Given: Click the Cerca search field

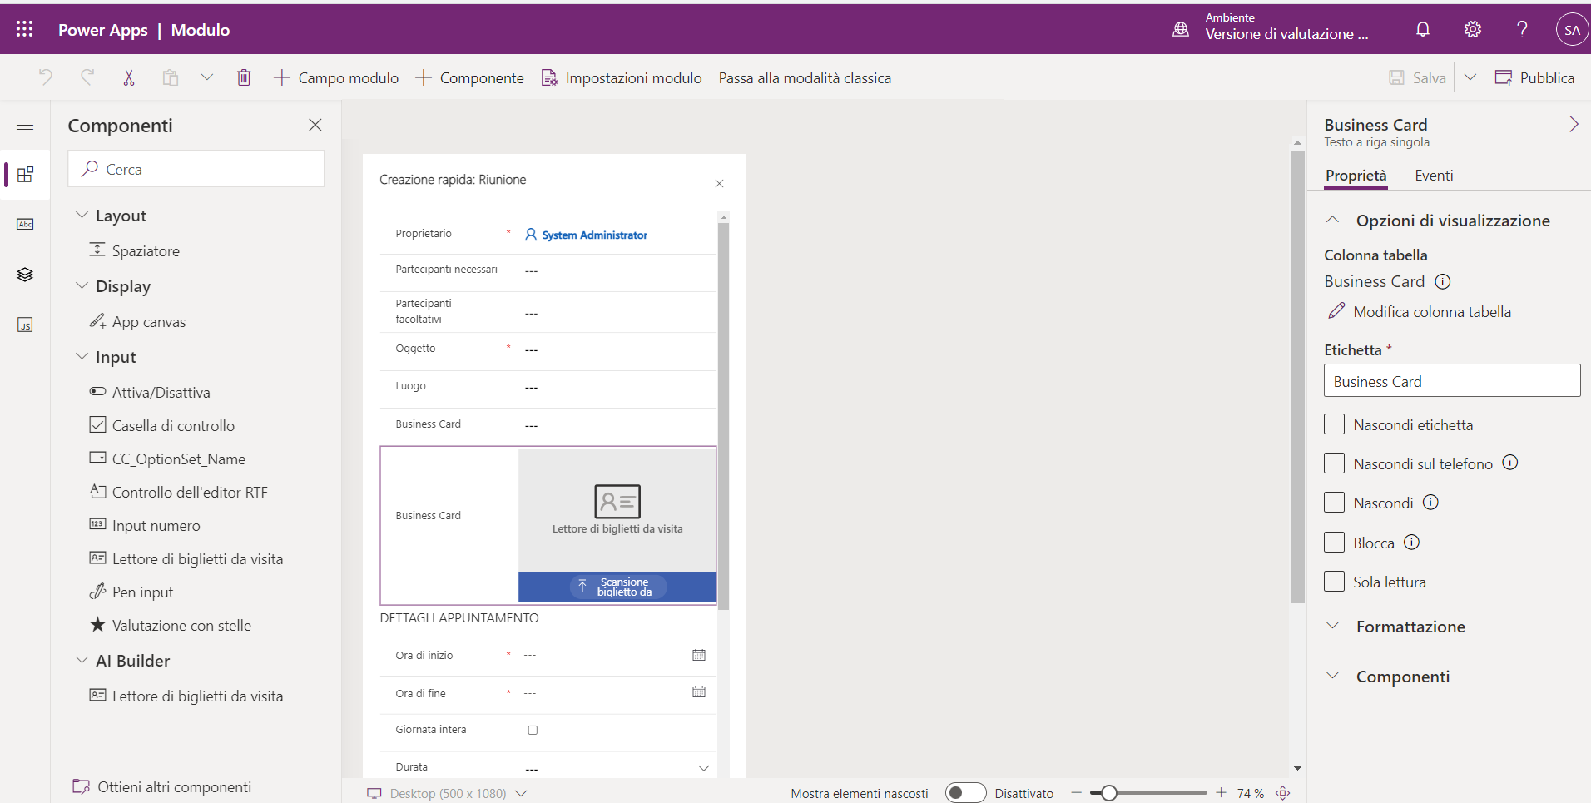Looking at the screenshot, I should 196,169.
